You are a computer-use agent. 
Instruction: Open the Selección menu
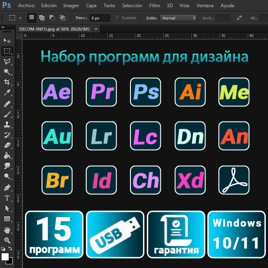point(132,6)
